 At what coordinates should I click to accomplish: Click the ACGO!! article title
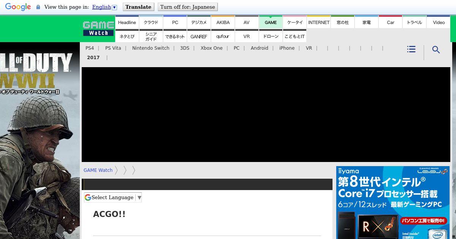pos(109,214)
